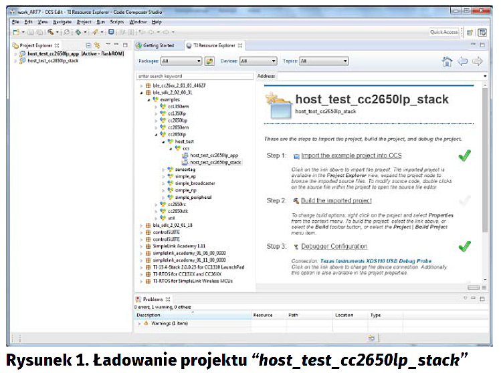
Task: Click the green checkmark beside Step 1
Action: (464, 156)
